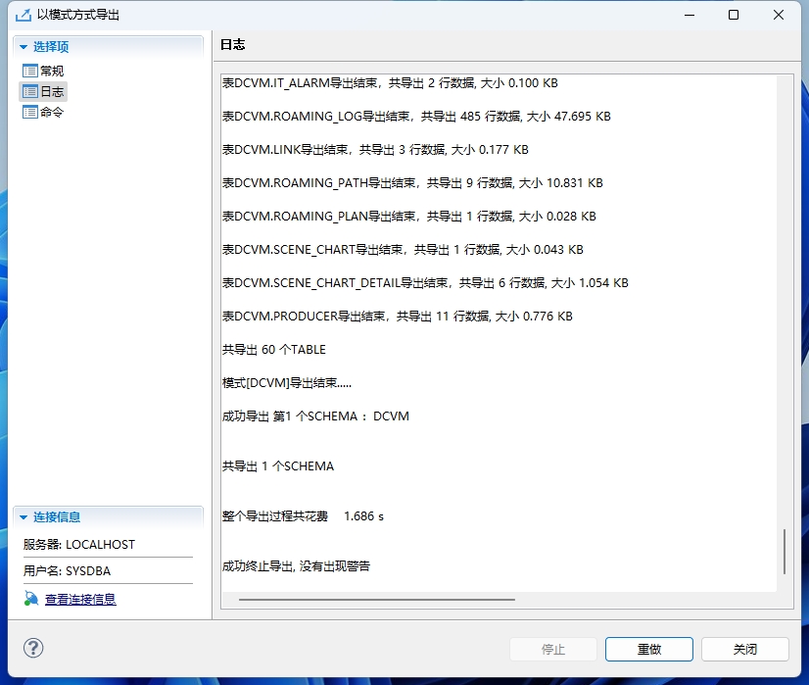Viewport: 809px width, 685px height.
Task: Open the 常规 page
Action: pos(52,71)
